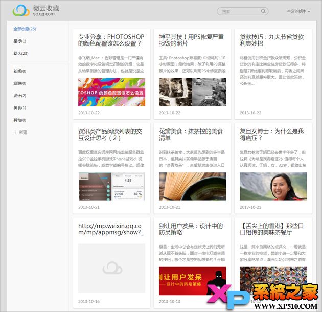Click date 2013-10-21 under 复旦女博士 card
The image size is (322, 312).
(250, 207)
